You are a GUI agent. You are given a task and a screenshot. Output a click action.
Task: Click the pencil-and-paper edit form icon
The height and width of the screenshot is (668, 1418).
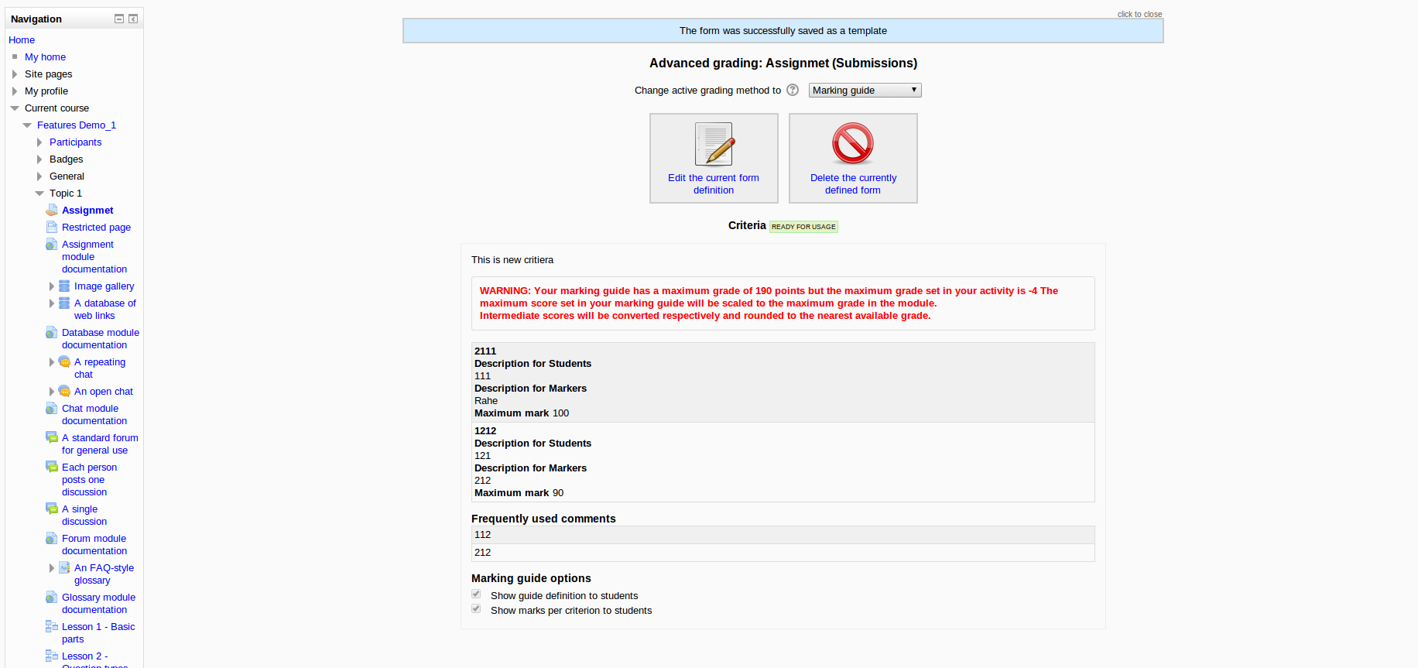[714, 144]
